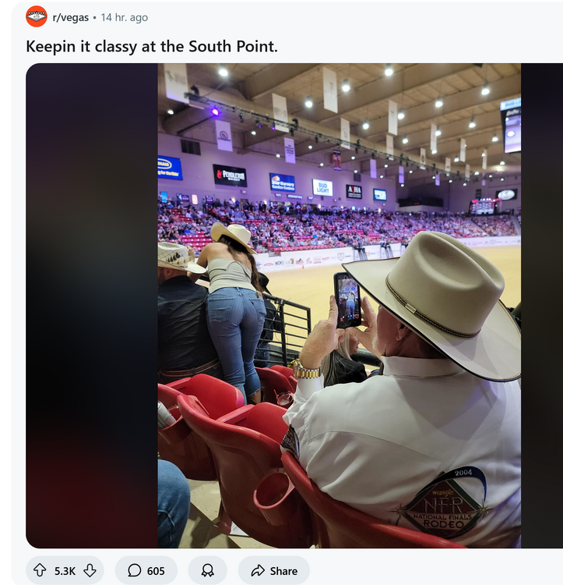Click the '14 hr. ago' timestamp
Screen dimensions: 563x585
[x=125, y=17]
